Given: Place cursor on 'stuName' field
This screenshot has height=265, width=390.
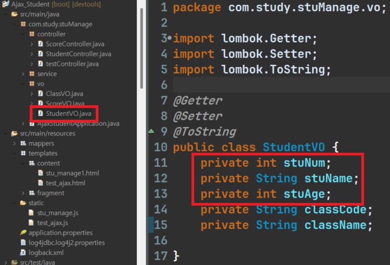Looking at the screenshot, I should tap(328, 179).
